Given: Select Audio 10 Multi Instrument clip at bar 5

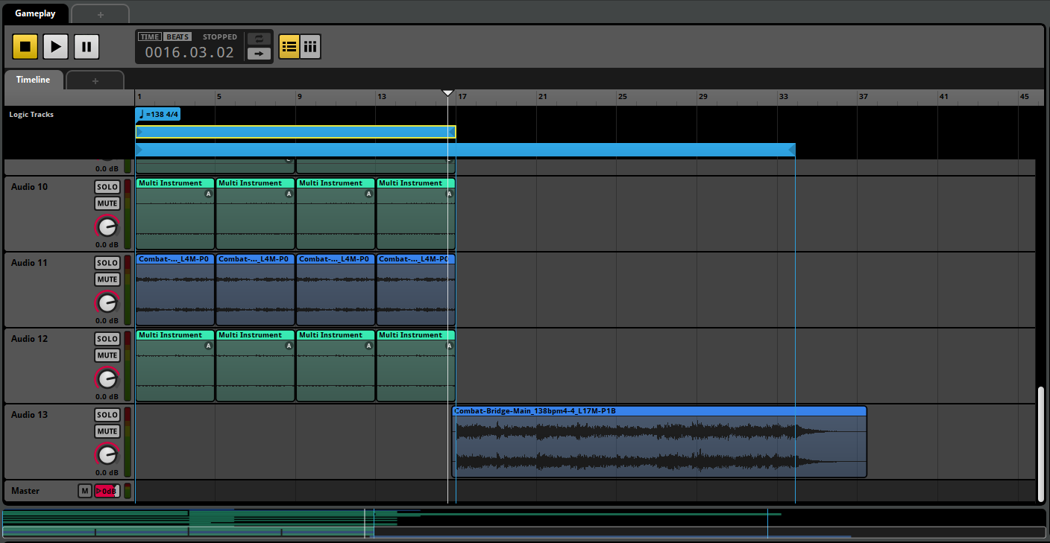Looking at the screenshot, I should click(255, 214).
